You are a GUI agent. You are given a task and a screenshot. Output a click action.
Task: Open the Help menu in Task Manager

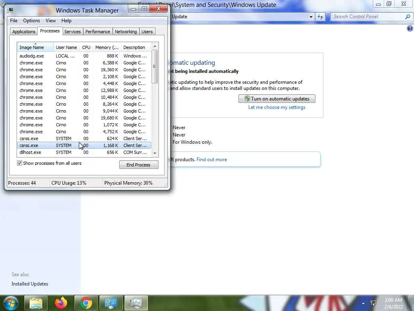66,21
